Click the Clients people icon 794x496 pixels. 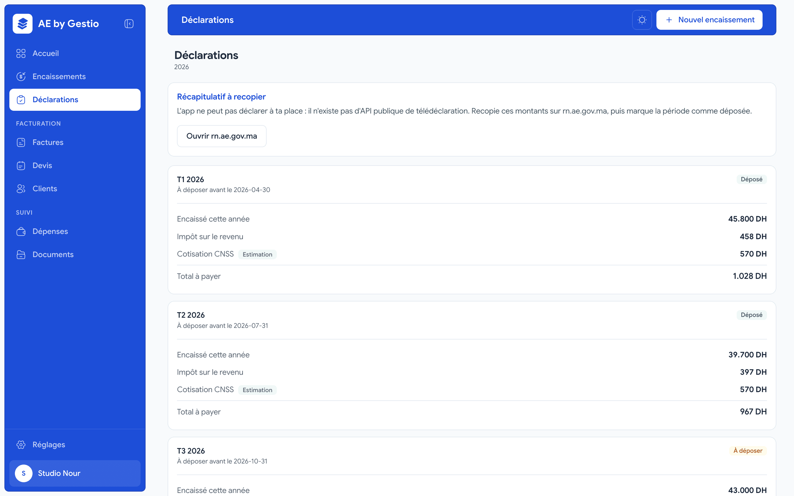coord(21,189)
